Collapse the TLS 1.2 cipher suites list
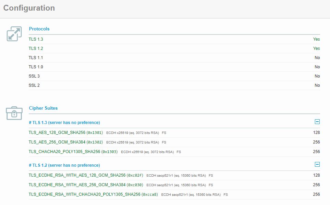330x205 pixels. tap(317, 164)
